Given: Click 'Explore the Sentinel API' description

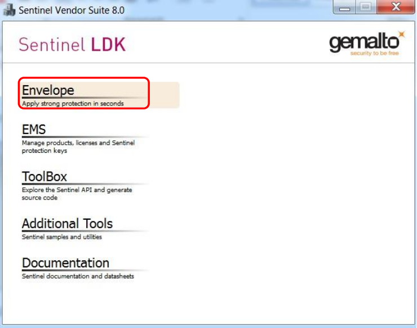Looking at the screenshot, I should point(77,190).
